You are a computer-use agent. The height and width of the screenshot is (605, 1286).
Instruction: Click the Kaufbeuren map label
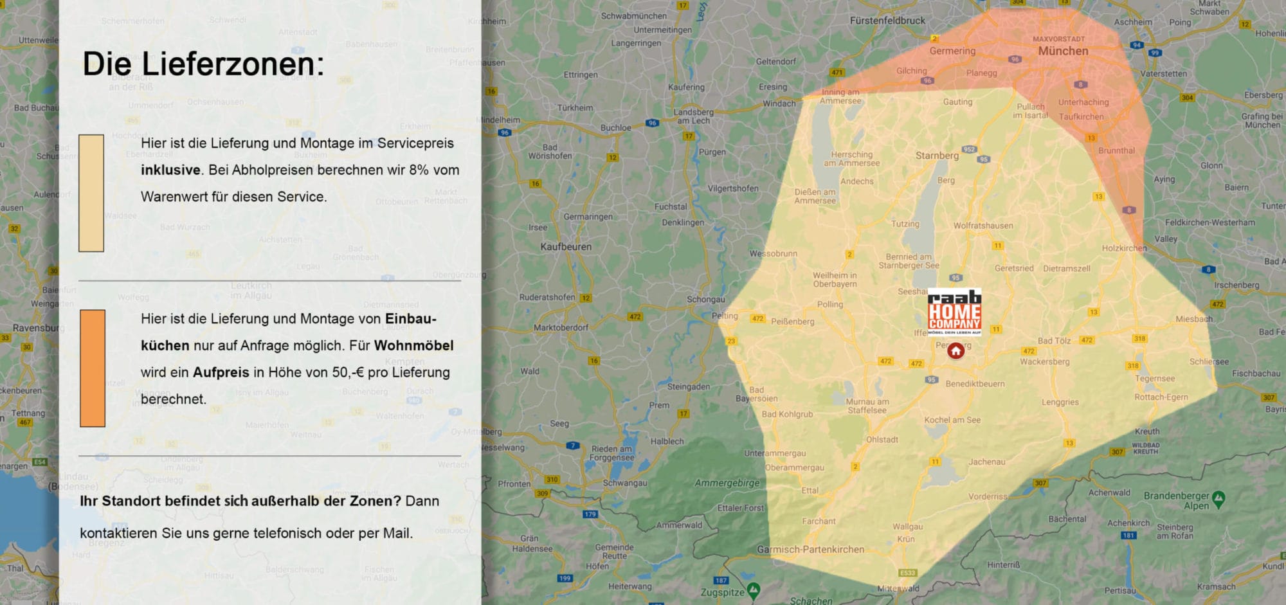click(566, 246)
